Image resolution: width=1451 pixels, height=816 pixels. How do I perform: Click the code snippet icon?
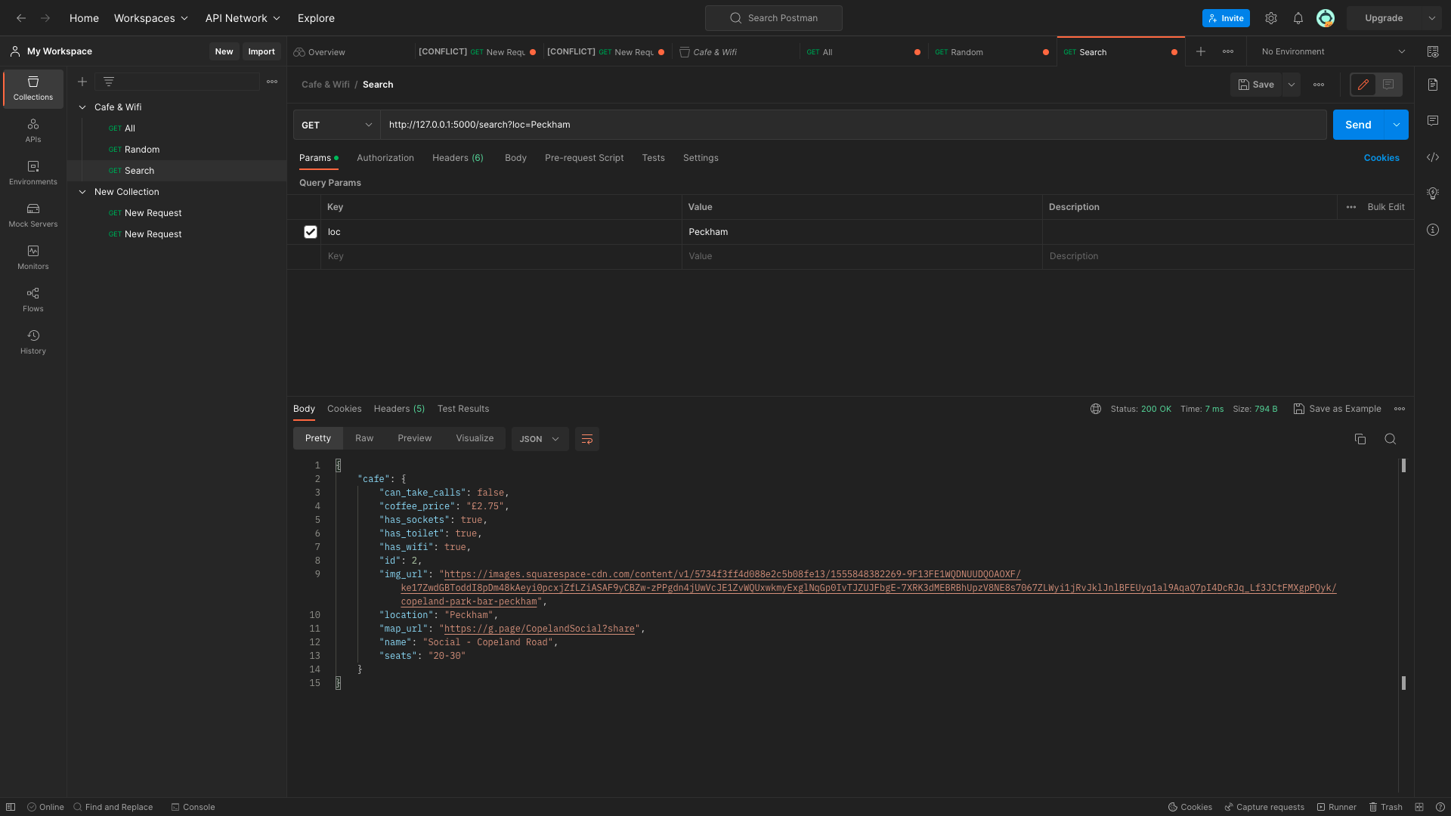pos(1432,157)
